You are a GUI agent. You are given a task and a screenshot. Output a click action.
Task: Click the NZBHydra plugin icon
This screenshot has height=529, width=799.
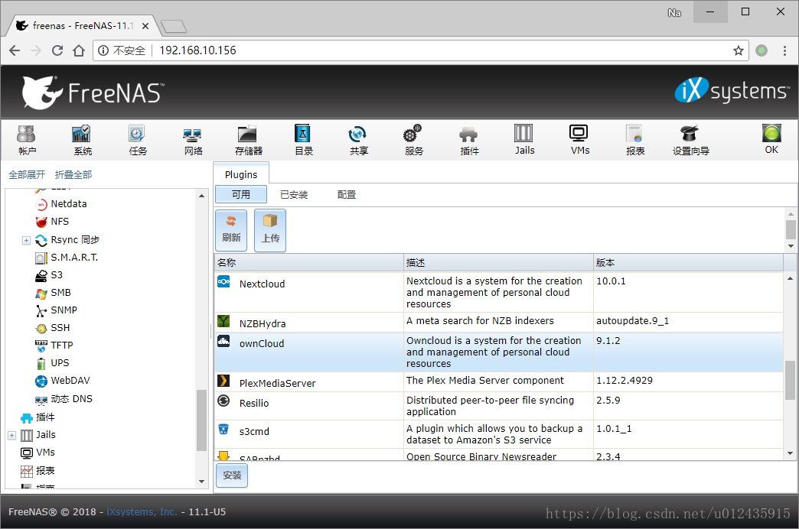(x=223, y=321)
